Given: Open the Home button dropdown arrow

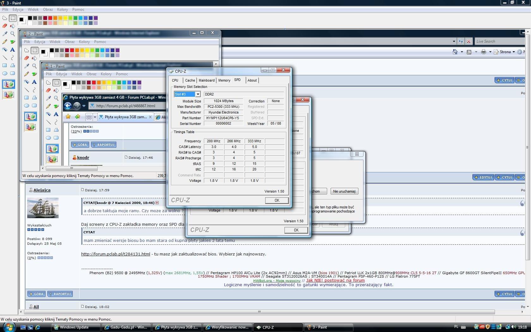Looking at the screenshot, I should 462,52.
